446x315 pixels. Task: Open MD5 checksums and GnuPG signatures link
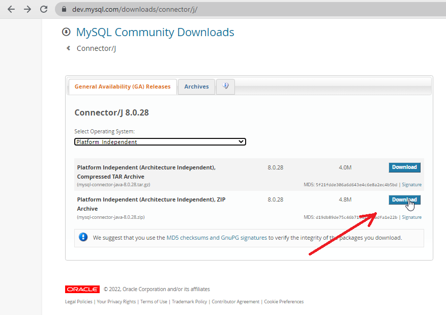217,238
